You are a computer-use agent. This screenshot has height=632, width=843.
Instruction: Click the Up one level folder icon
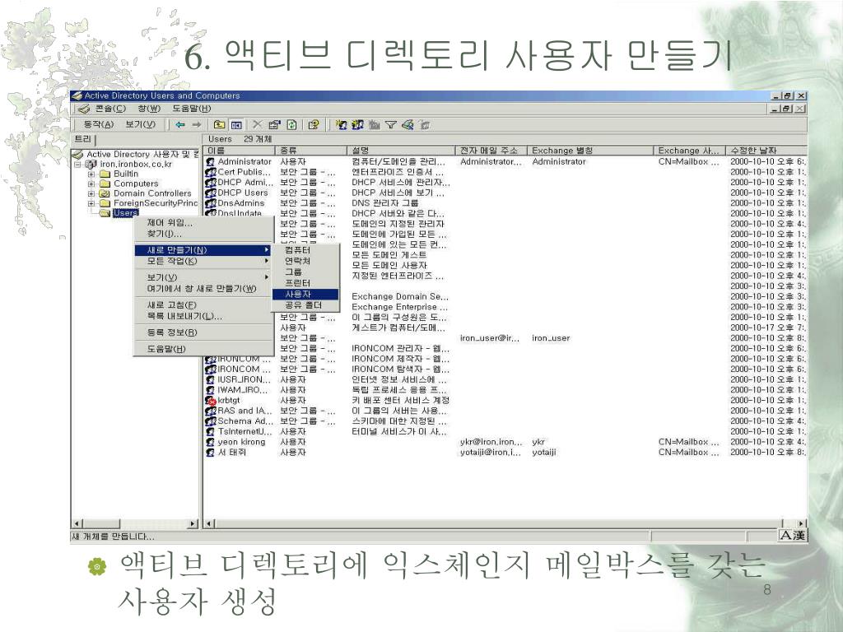point(219,125)
